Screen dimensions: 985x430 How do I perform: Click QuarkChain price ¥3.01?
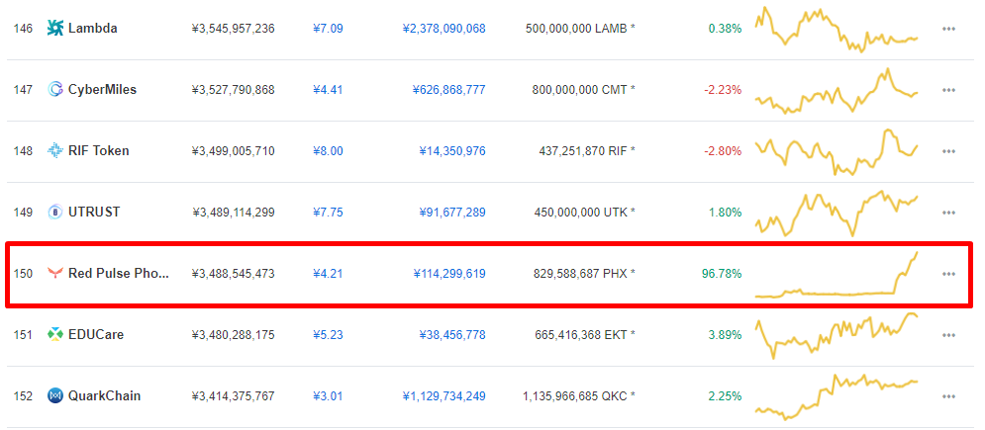tap(328, 396)
